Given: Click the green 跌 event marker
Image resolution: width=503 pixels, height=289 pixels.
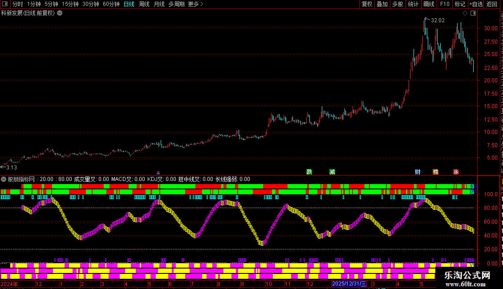Looking at the screenshot, I should coord(309,172).
